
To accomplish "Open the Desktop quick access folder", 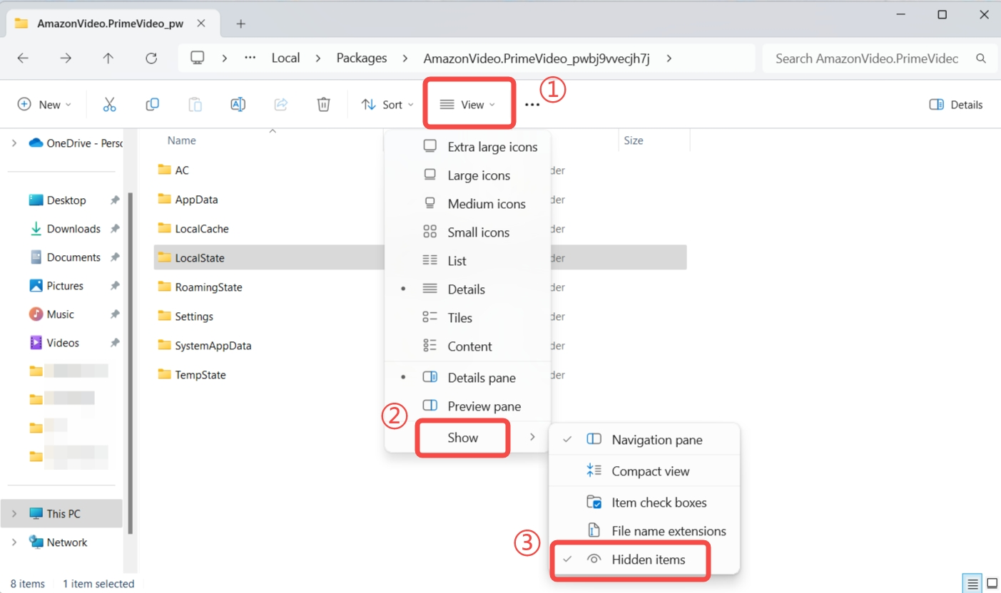I will point(57,200).
